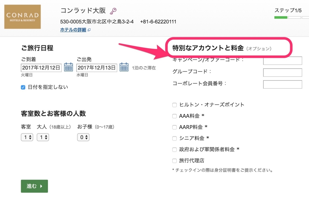Image resolution: width=309 pixels, height=197 pixels.
Task: Tick the AAA料金 checkbox
Action: 174,116
